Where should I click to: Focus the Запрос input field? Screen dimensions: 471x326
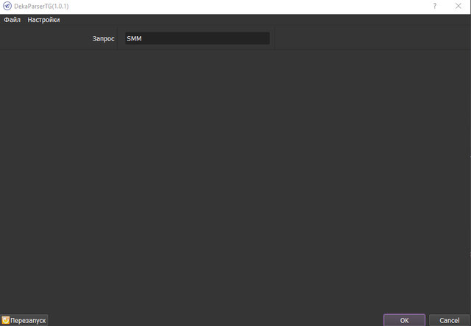pos(206,38)
